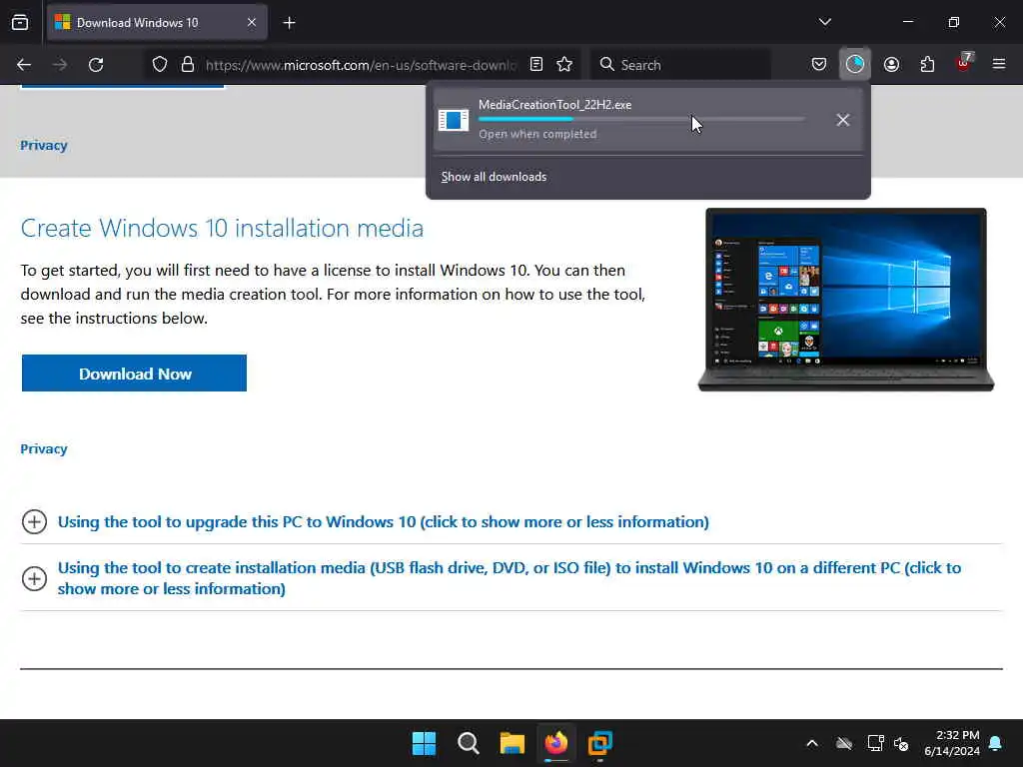
Task: Expand create installation media plus icon
Action: (35, 578)
